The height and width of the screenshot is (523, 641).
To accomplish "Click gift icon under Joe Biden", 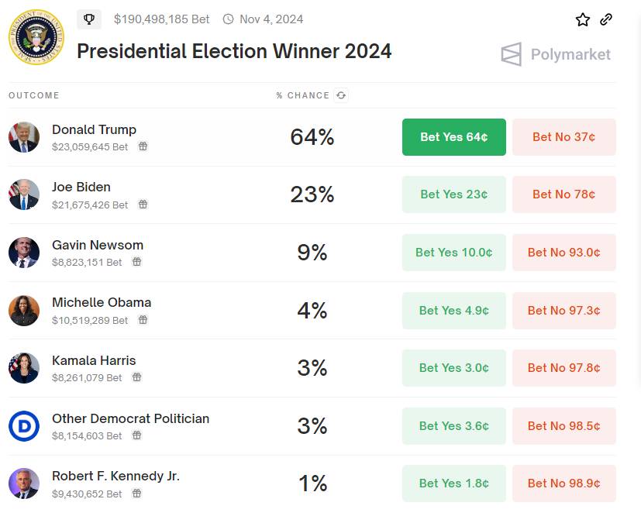I will click(x=143, y=205).
